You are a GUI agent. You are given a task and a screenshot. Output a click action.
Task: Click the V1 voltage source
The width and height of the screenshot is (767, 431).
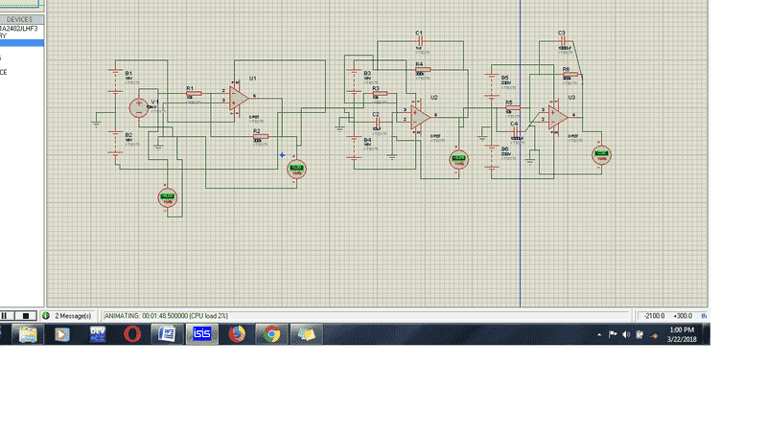click(x=137, y=107)
